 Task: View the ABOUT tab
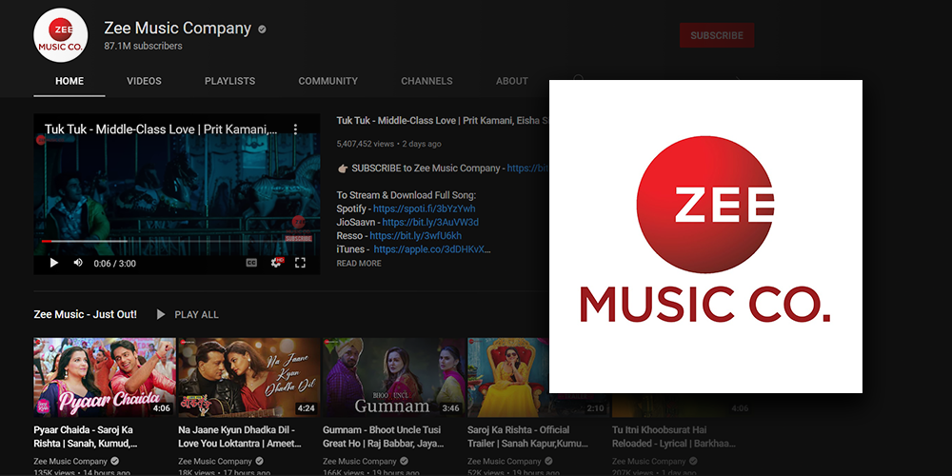point(512,81)
